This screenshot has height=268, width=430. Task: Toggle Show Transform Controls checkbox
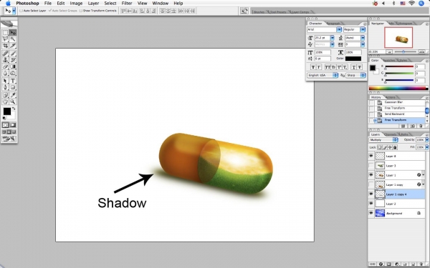pos(80,11)
